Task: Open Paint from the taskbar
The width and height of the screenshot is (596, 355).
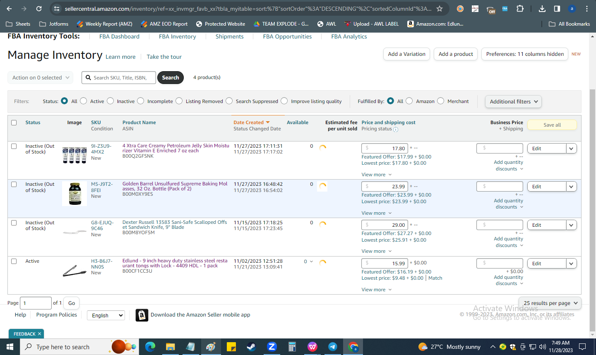Action: point(211,347)
